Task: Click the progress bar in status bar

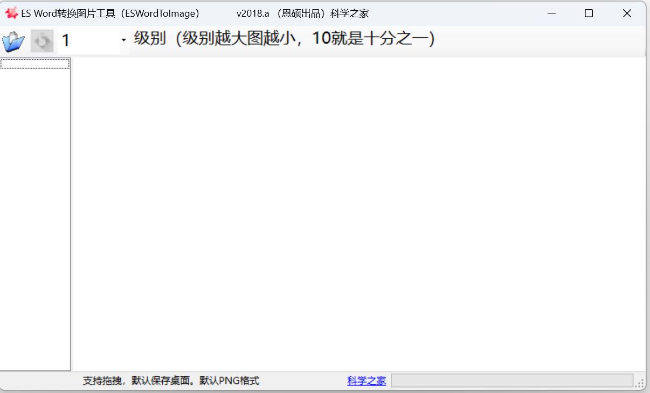Action: point(512,381)
